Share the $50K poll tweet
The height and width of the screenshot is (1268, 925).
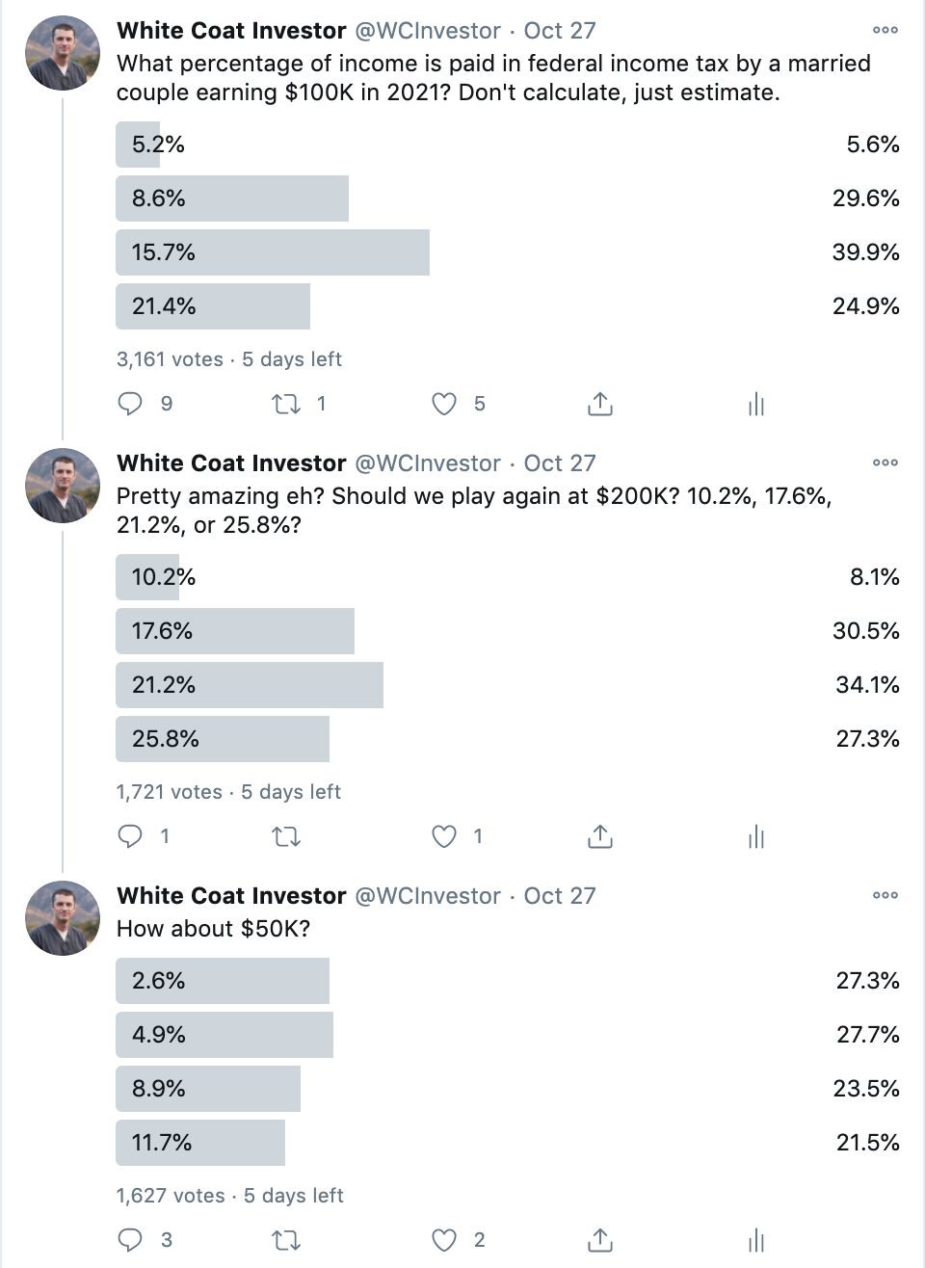tap(599, 1240)
